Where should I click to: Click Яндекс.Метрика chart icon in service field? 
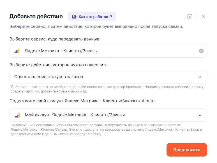click(x=17, y=51)
